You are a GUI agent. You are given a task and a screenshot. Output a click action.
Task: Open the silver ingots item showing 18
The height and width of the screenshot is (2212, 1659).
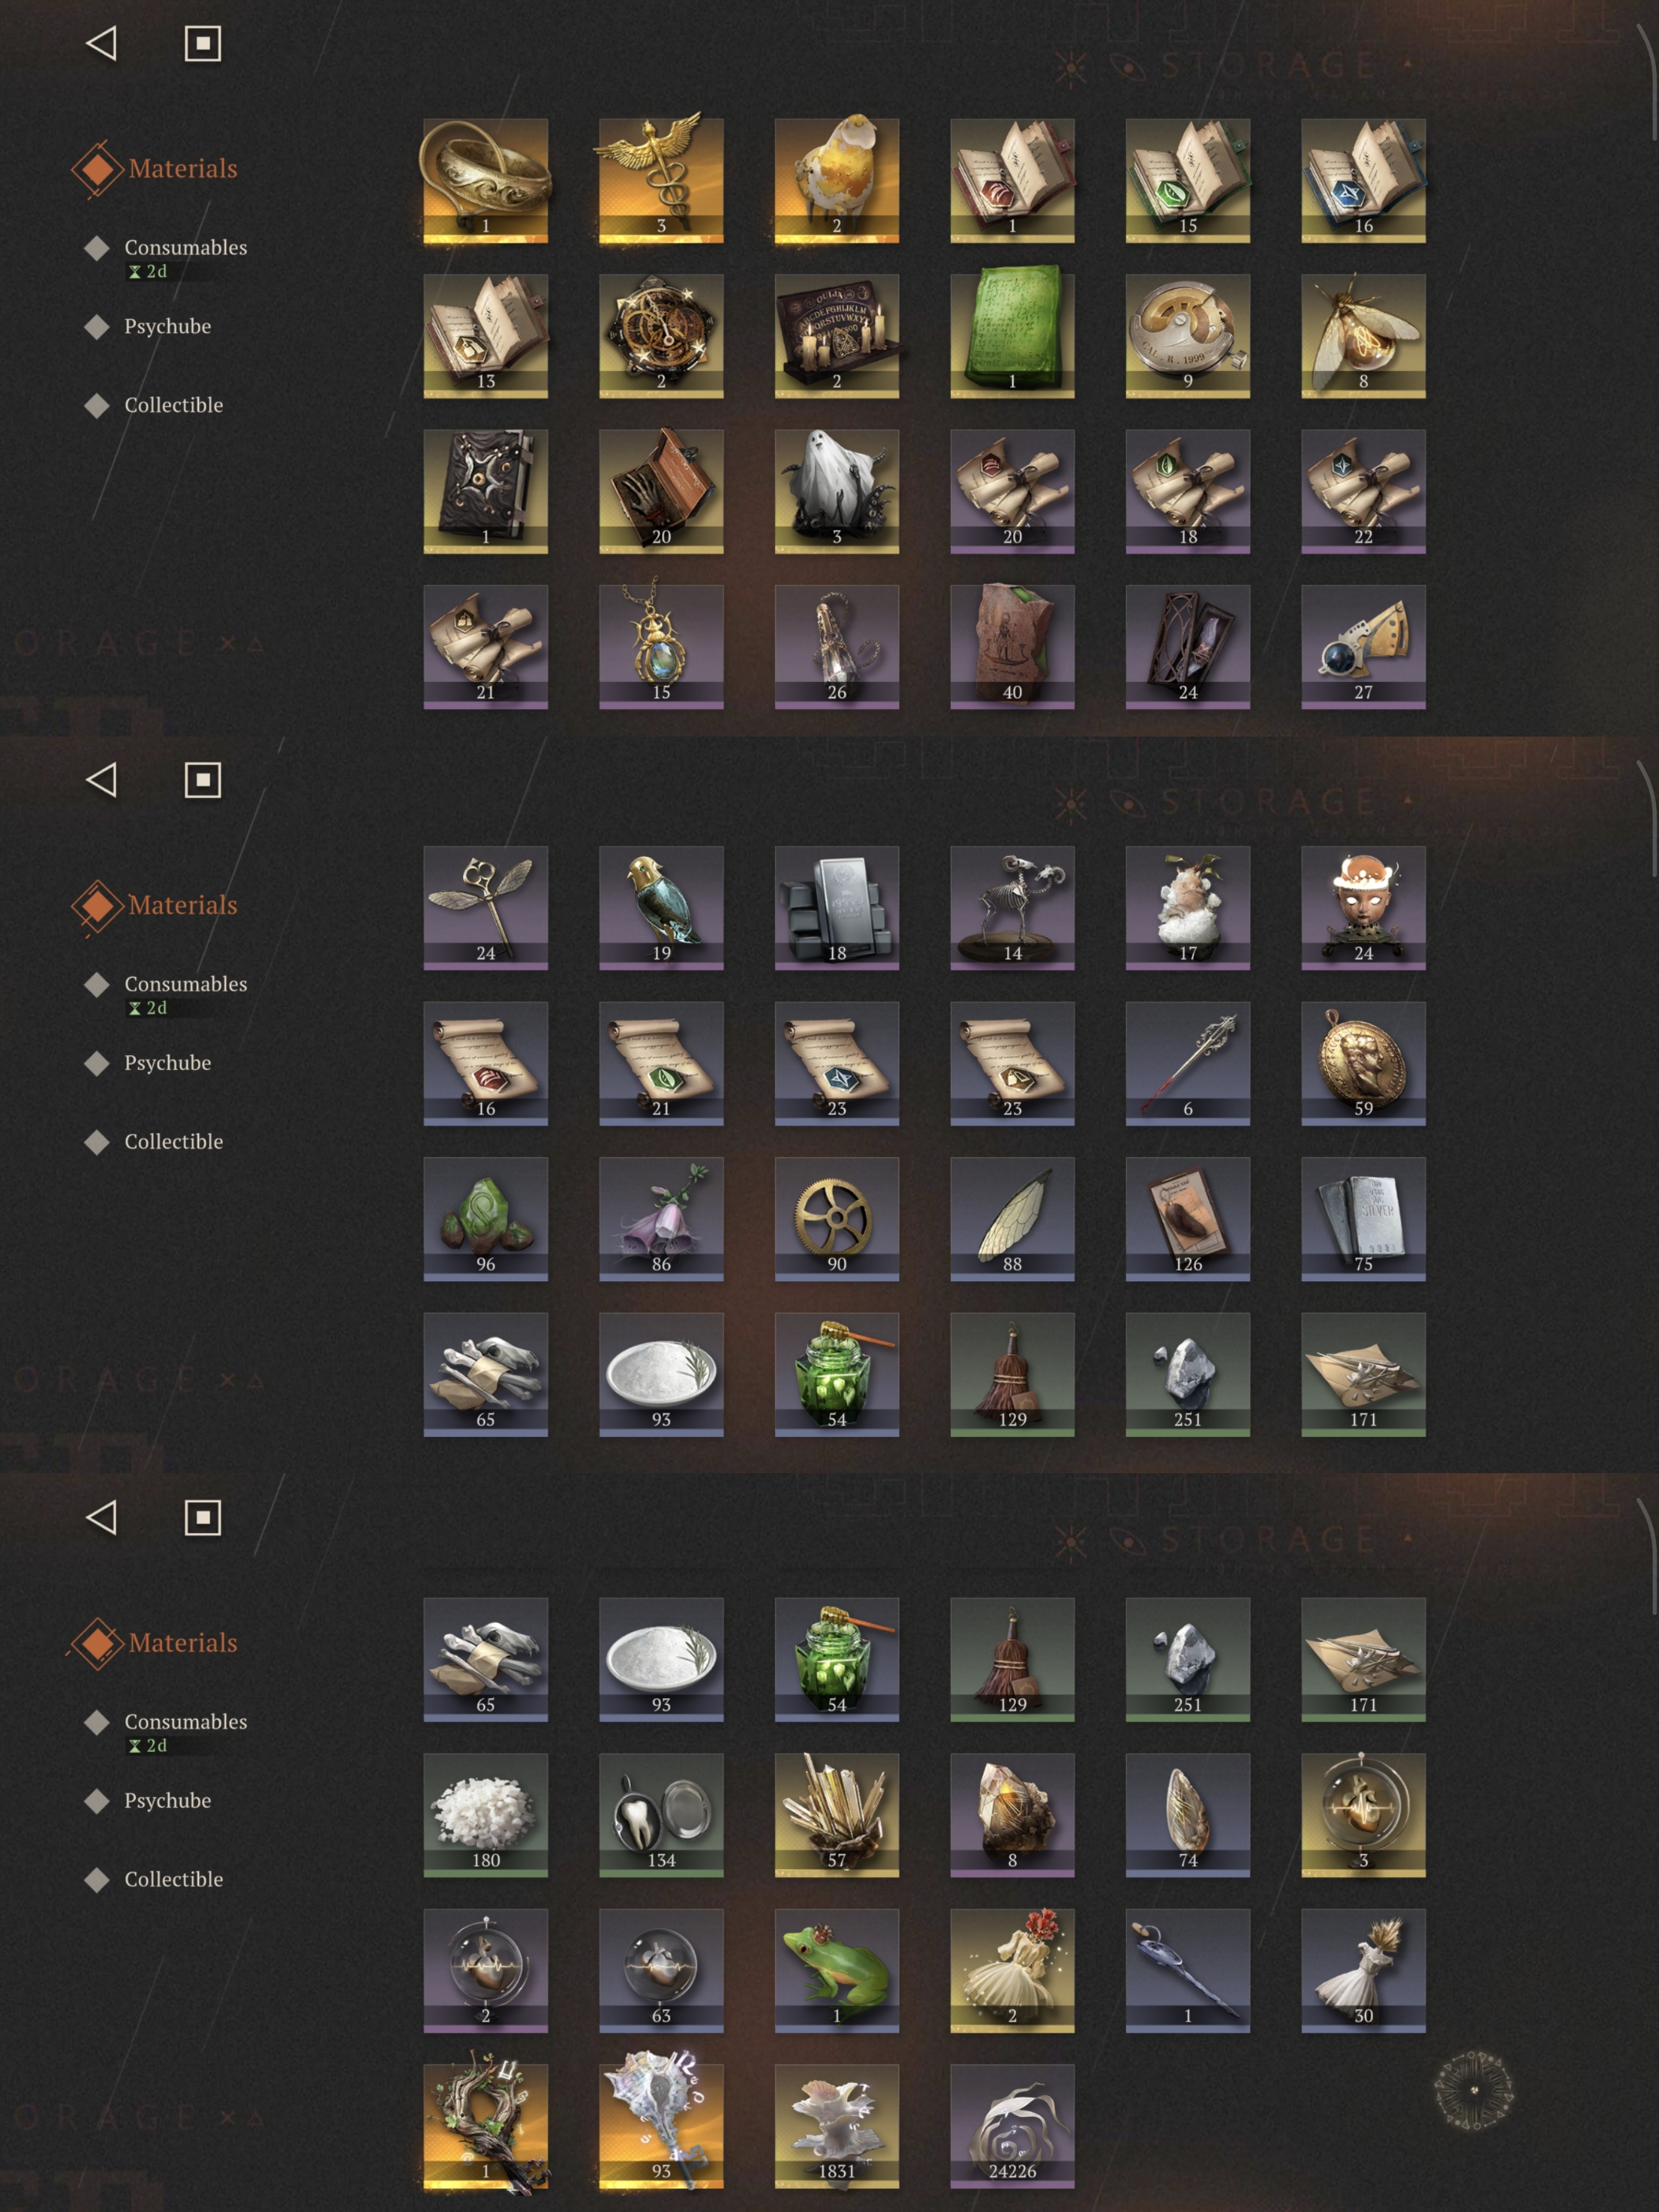[x=837, y=908]
